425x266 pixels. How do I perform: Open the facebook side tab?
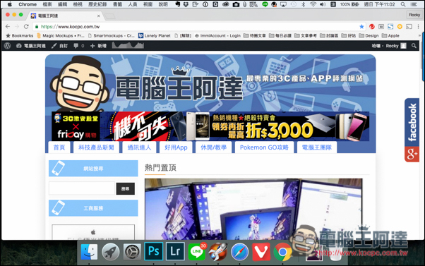[412, 123]
